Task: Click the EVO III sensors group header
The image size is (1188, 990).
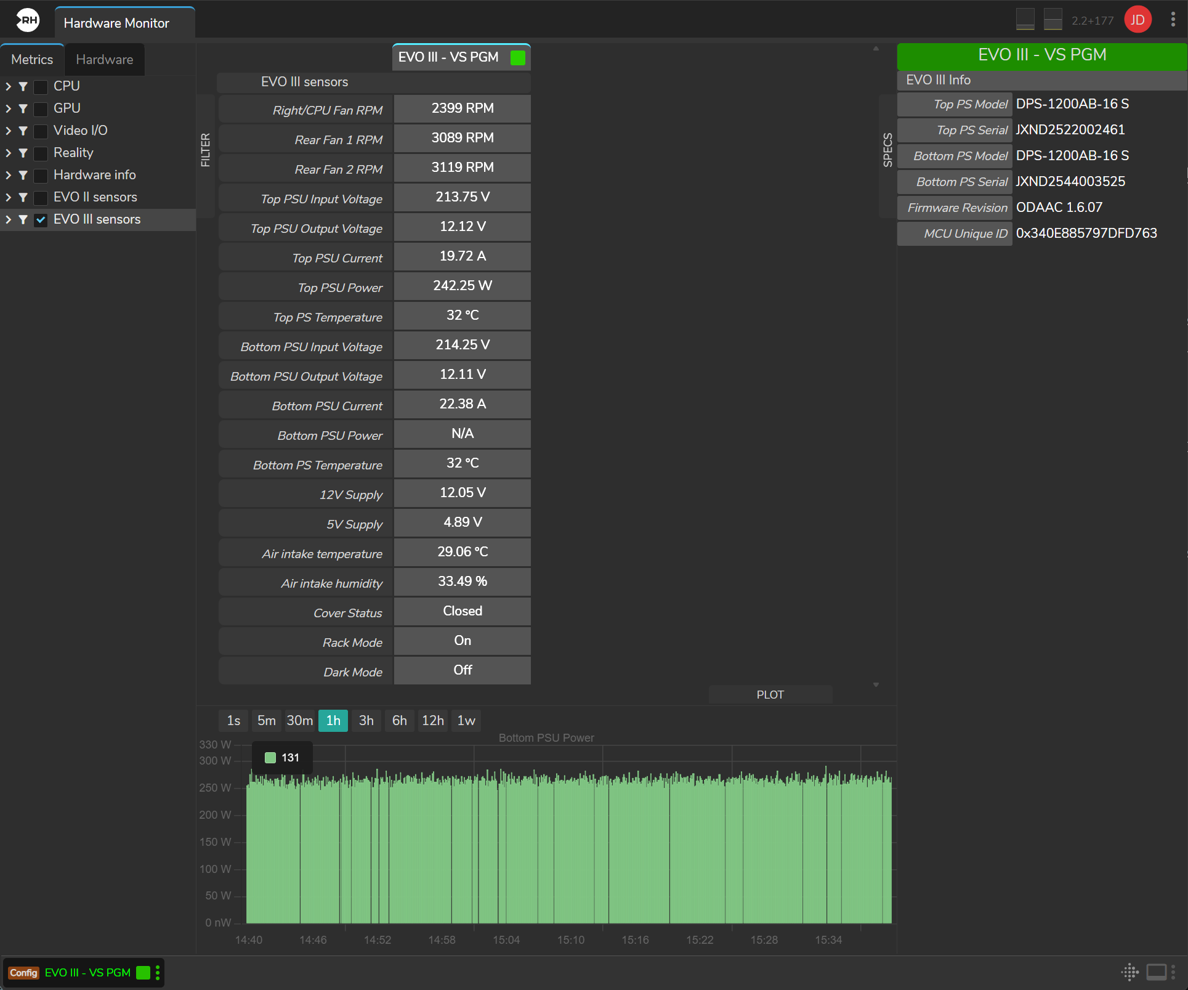Action: [374, 82]
